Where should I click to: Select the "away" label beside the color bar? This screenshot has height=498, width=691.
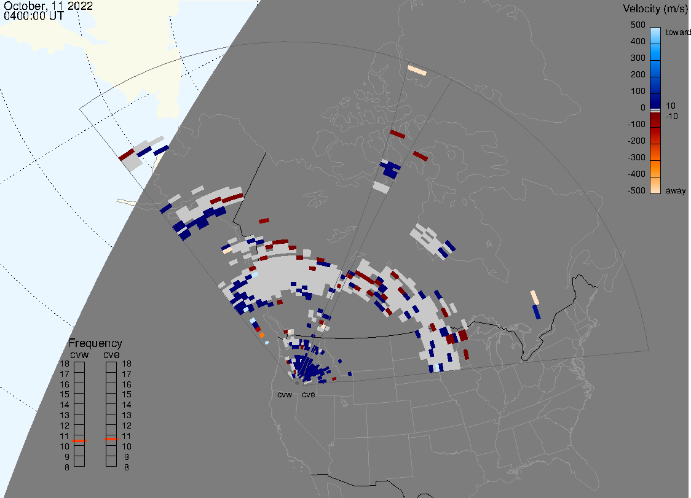click(x=676, y=190)
